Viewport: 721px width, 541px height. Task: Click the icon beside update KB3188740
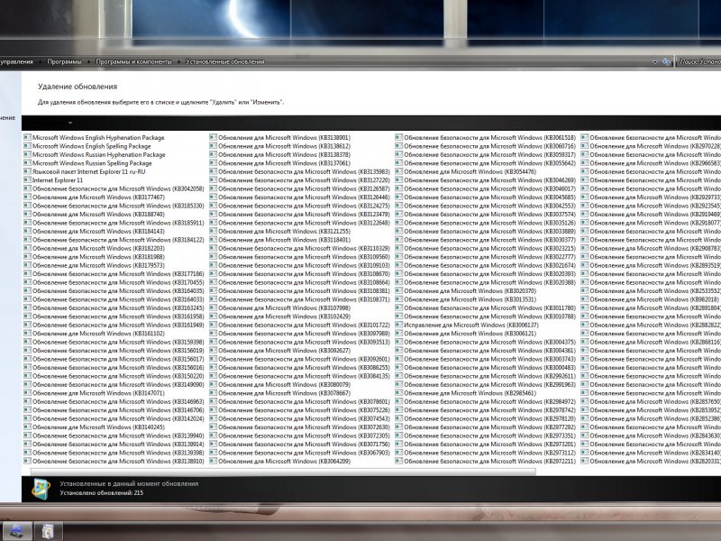pos(28,214)
